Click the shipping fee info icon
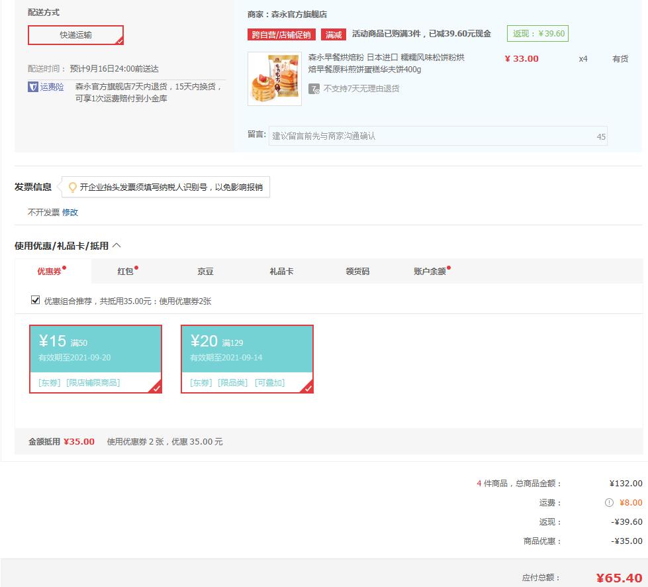The width and height of the screenshot is (648, 587). pos(609,503)
